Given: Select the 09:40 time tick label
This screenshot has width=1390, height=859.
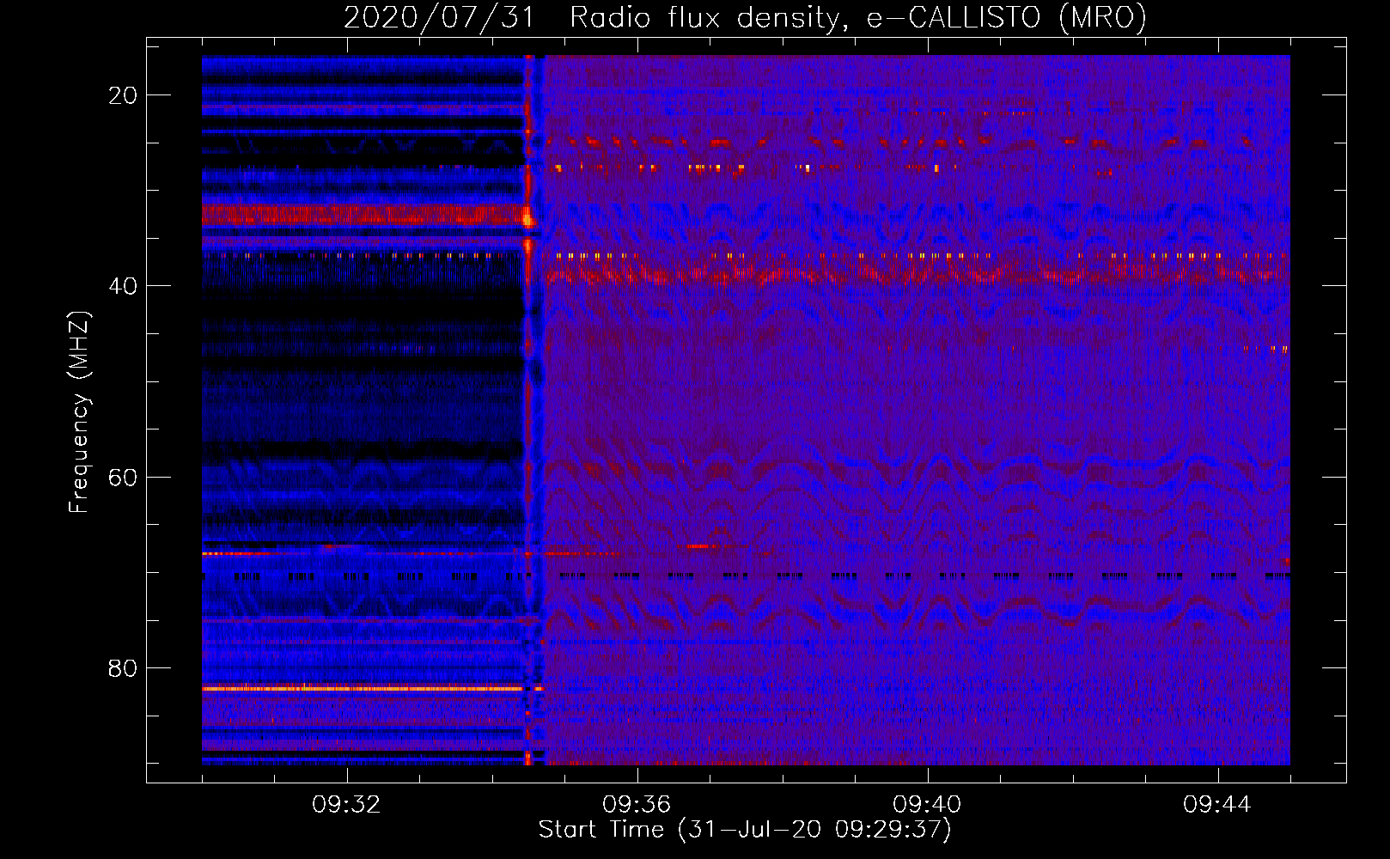Looking at the screenshot, I should click(x=927, y=805).
